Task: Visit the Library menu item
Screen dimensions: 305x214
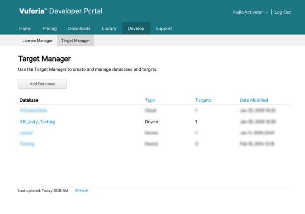Action: coord(109,29)
